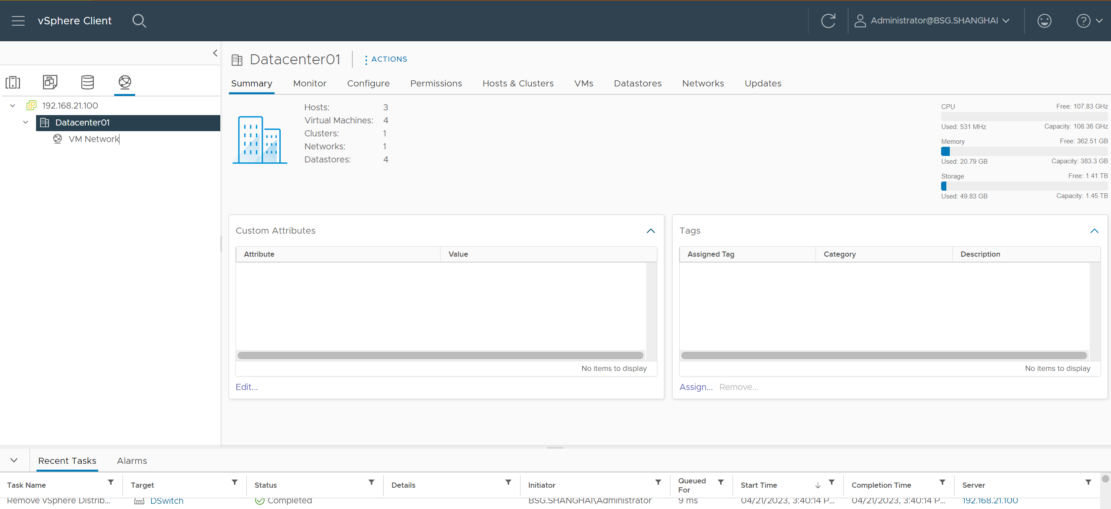Switch to Storage inventory view
The image size is (1111, 509).
point(87,82)
